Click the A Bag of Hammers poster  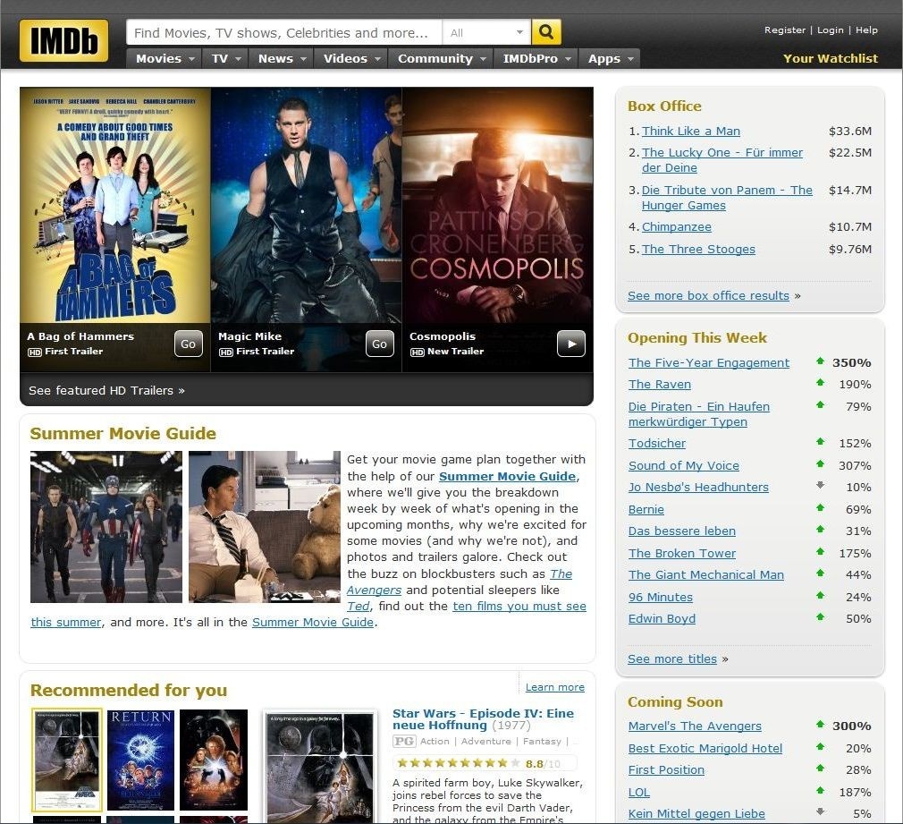coord(115,205)
